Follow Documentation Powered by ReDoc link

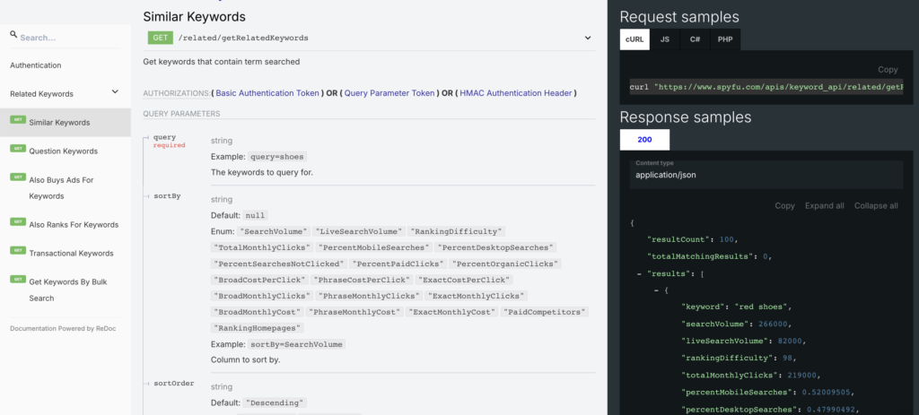click(63, 328)
